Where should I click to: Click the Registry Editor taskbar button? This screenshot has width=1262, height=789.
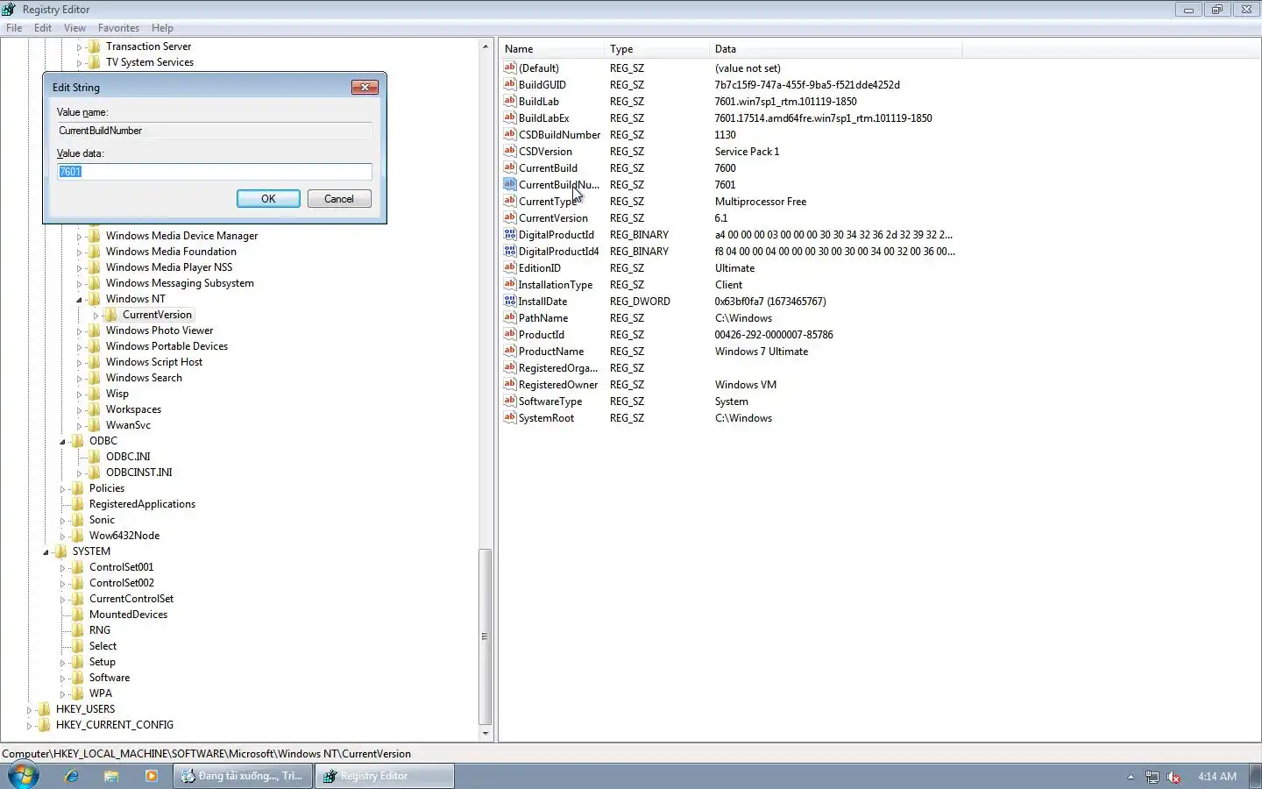385,776
